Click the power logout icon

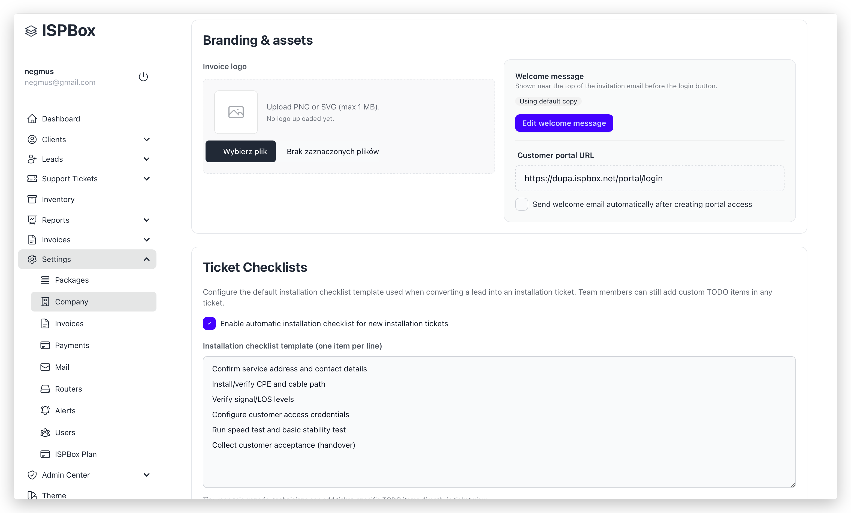tap(143, 77)
